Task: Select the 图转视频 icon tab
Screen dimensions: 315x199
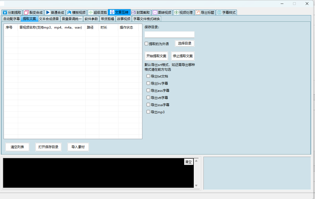Action: (x=155, y=12)
